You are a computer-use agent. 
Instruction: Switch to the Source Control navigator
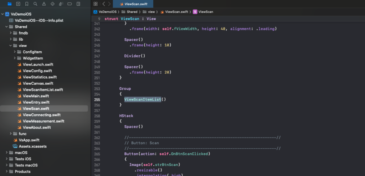19,4
